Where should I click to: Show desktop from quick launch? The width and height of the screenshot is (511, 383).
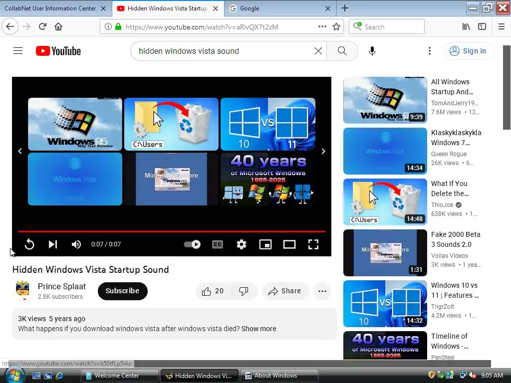[36, 376]
